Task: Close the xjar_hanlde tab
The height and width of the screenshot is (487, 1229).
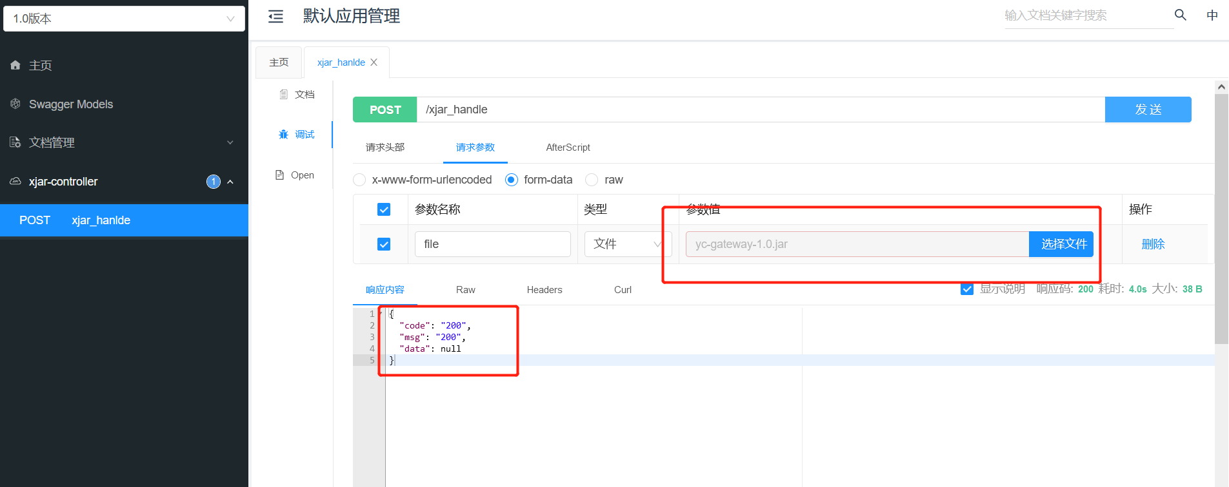Action: (374, 62)
